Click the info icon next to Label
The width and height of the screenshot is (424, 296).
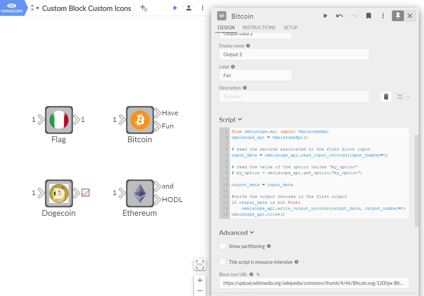point(233,67)
